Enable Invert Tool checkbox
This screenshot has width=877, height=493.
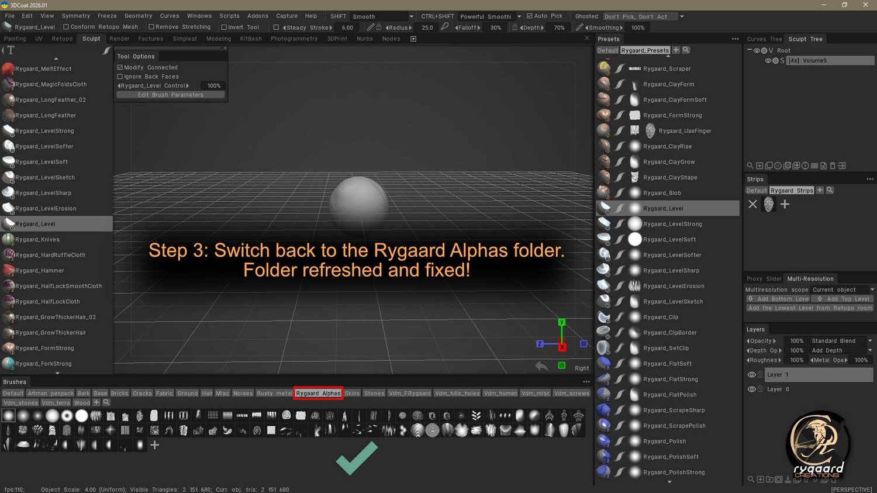click(x=224, y=27)
